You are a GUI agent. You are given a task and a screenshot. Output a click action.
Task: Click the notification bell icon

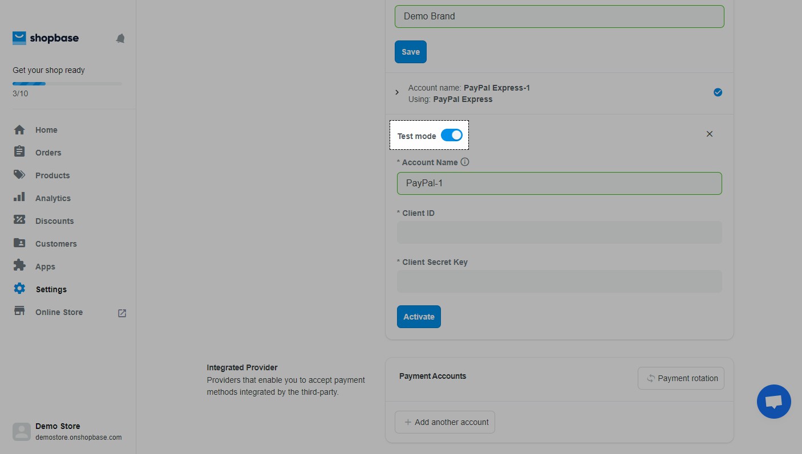click(x=120, y=39)
